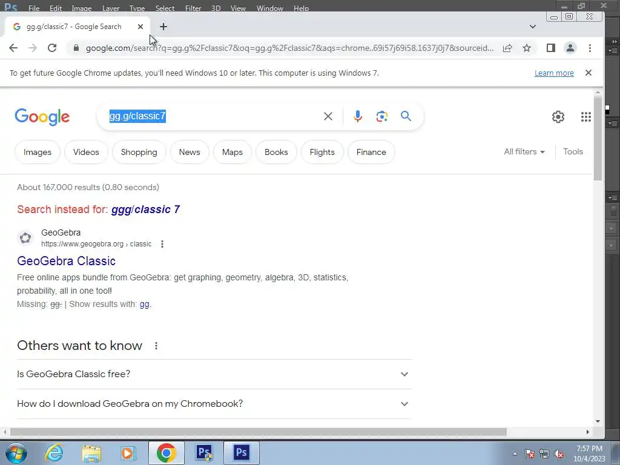
Task: Close the gg.g/classic7 Google Search tab
Action: [140, 27]
